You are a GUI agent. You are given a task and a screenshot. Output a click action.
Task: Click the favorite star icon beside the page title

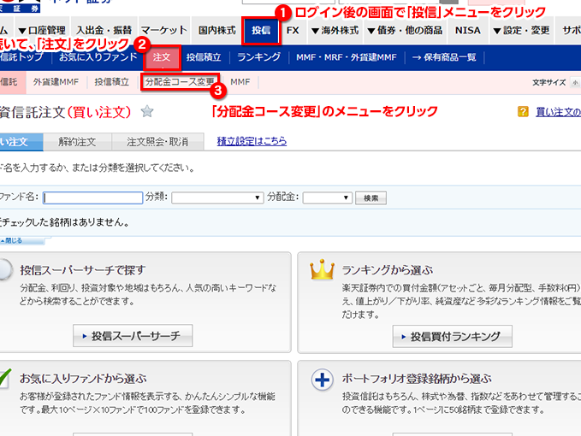(147, 111)
